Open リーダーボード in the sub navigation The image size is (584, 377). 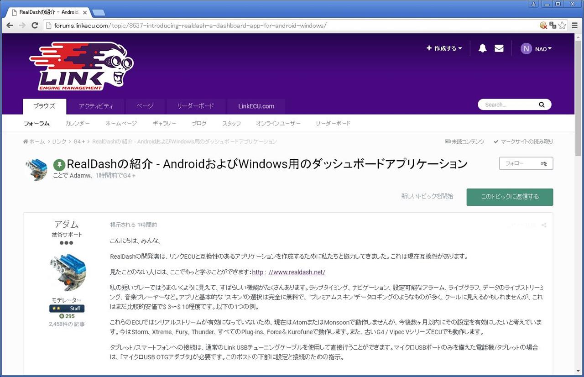333,123
